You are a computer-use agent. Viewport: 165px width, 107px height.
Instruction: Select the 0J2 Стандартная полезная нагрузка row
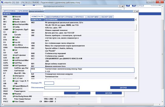coord(82,74)
